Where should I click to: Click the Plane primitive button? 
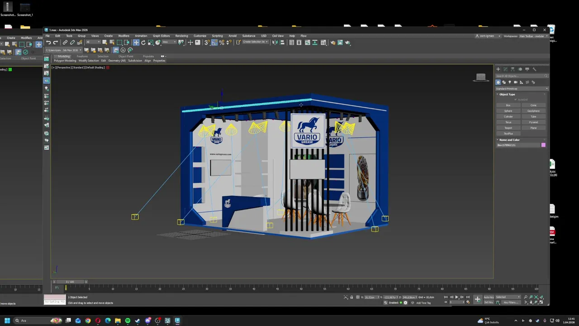pyautogui.click(x=534, y=128)
